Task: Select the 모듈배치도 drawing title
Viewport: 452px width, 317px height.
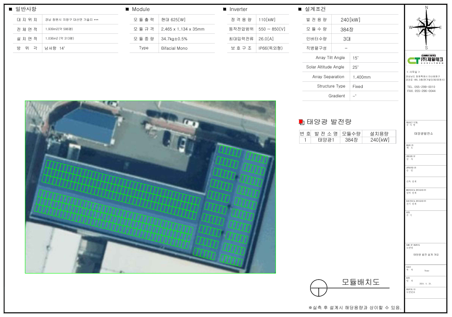Action: (360, 282)
